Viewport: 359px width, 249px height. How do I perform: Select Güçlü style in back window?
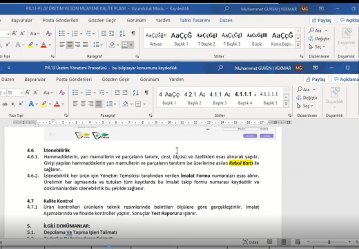[257, 39]
